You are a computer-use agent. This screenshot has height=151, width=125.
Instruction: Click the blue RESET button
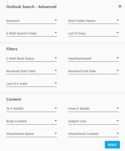click(112, 145)
